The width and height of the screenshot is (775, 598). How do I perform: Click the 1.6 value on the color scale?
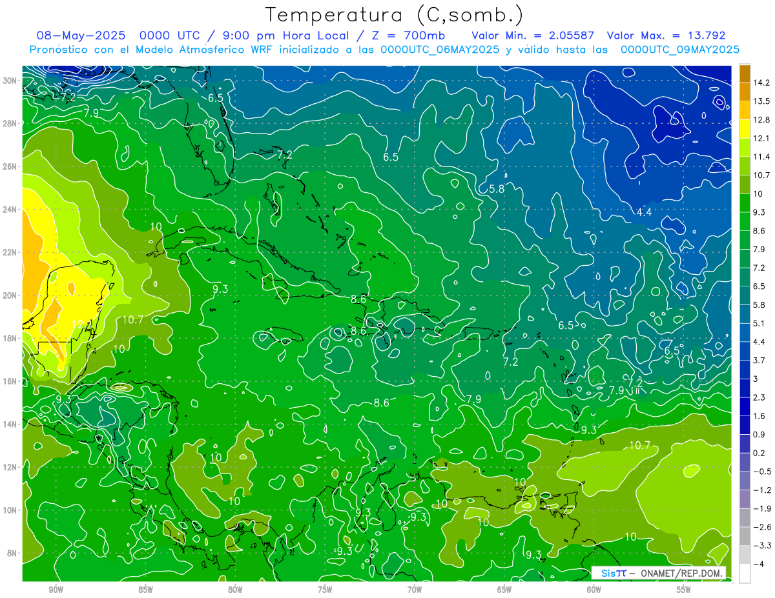[759, 416]
